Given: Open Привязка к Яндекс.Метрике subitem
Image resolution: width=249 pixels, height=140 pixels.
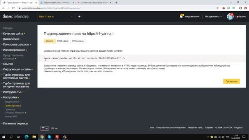Looking at the screenshot, I should click(14, 111).
